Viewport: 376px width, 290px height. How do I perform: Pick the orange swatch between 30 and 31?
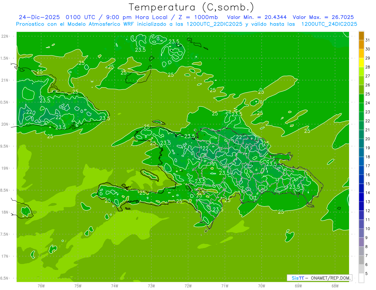click(x=361, y=45)
